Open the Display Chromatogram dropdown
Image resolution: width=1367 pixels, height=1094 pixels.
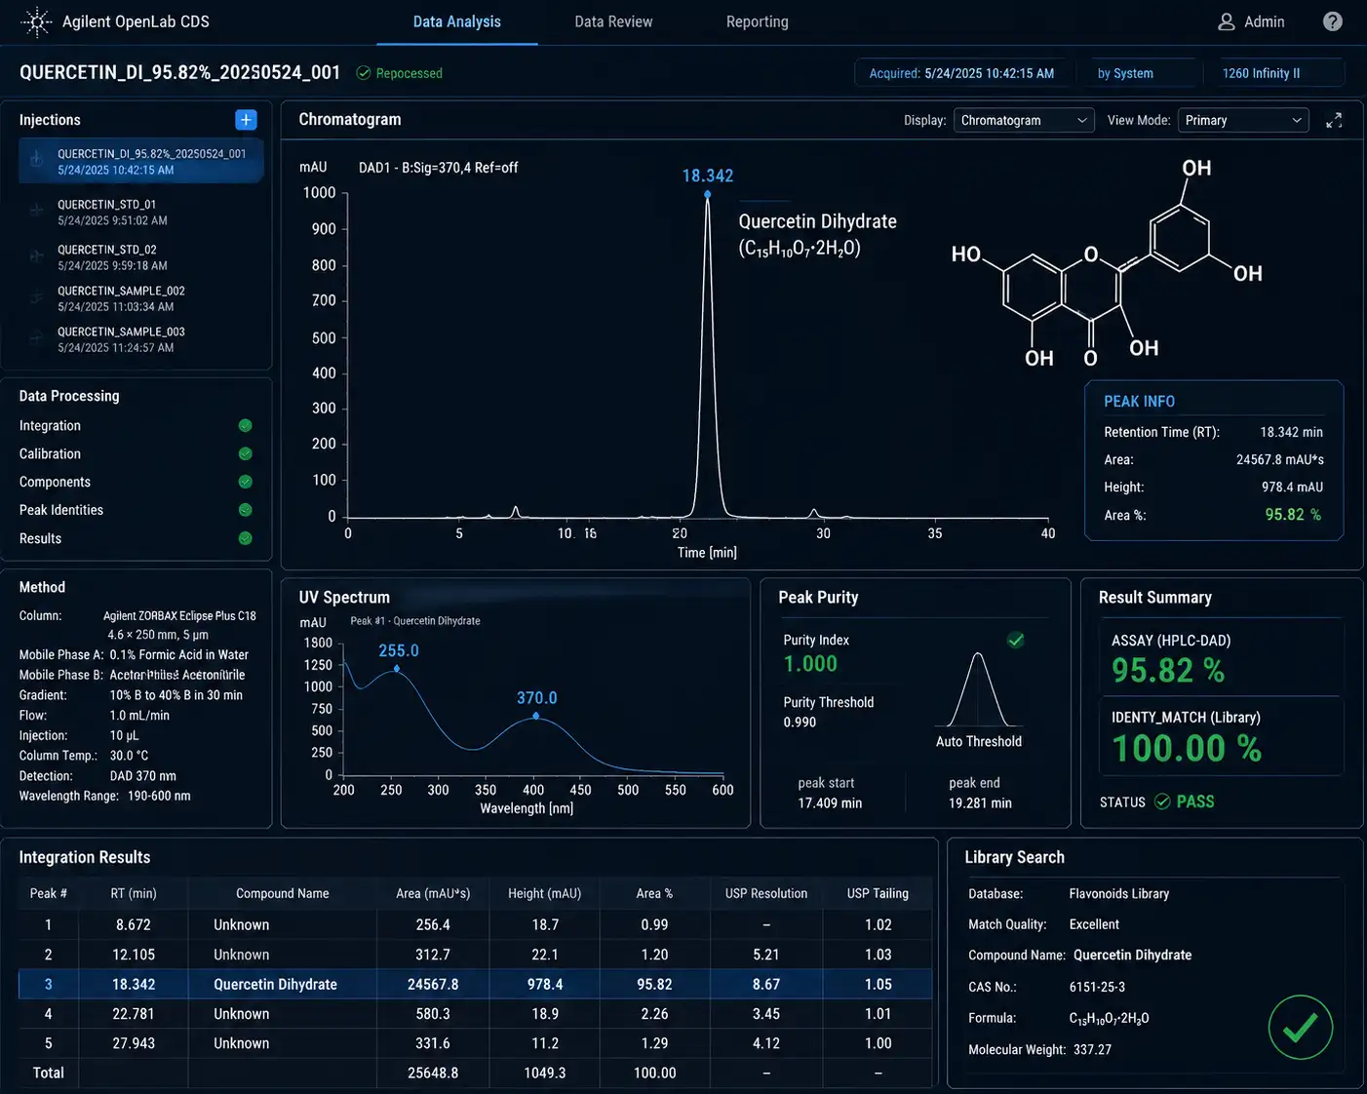tap(1023, 120)
